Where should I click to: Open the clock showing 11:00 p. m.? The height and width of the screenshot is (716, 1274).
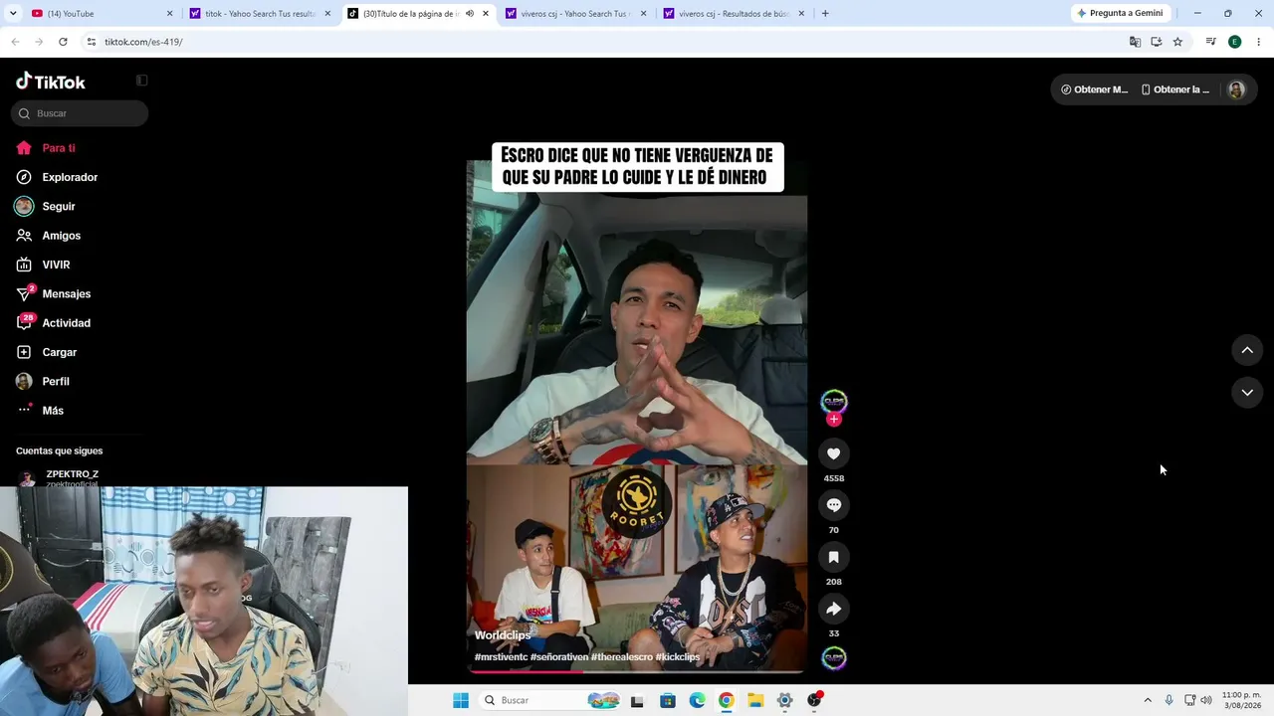pos(1241,700)
